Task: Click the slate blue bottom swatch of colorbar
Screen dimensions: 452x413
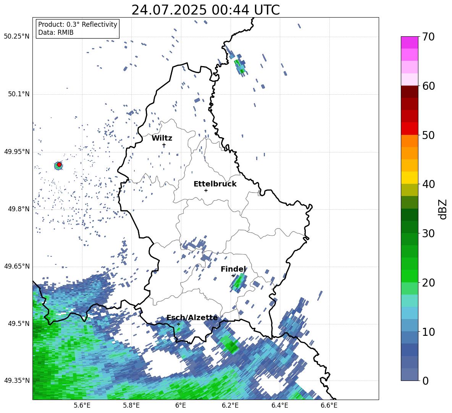Action: pos(409,374)
